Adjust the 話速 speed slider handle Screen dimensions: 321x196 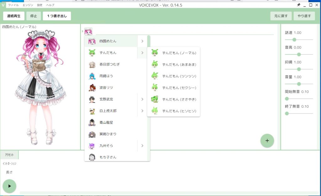(294, 40)
